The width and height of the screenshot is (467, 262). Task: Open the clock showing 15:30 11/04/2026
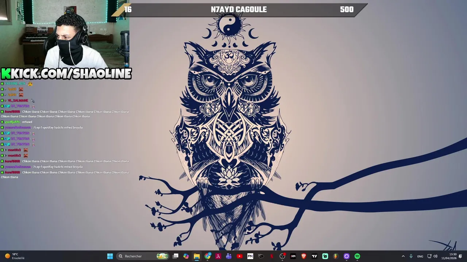(449, 256)
